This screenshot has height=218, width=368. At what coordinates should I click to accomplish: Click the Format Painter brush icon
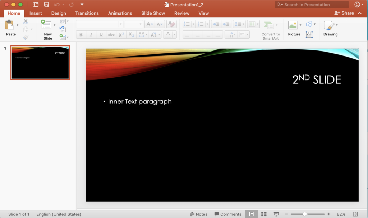(x=26, y=37)
